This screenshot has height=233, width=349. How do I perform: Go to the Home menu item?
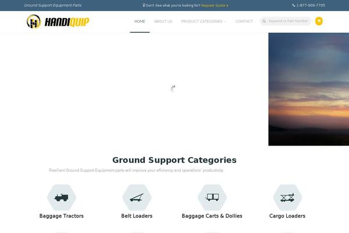140,22
